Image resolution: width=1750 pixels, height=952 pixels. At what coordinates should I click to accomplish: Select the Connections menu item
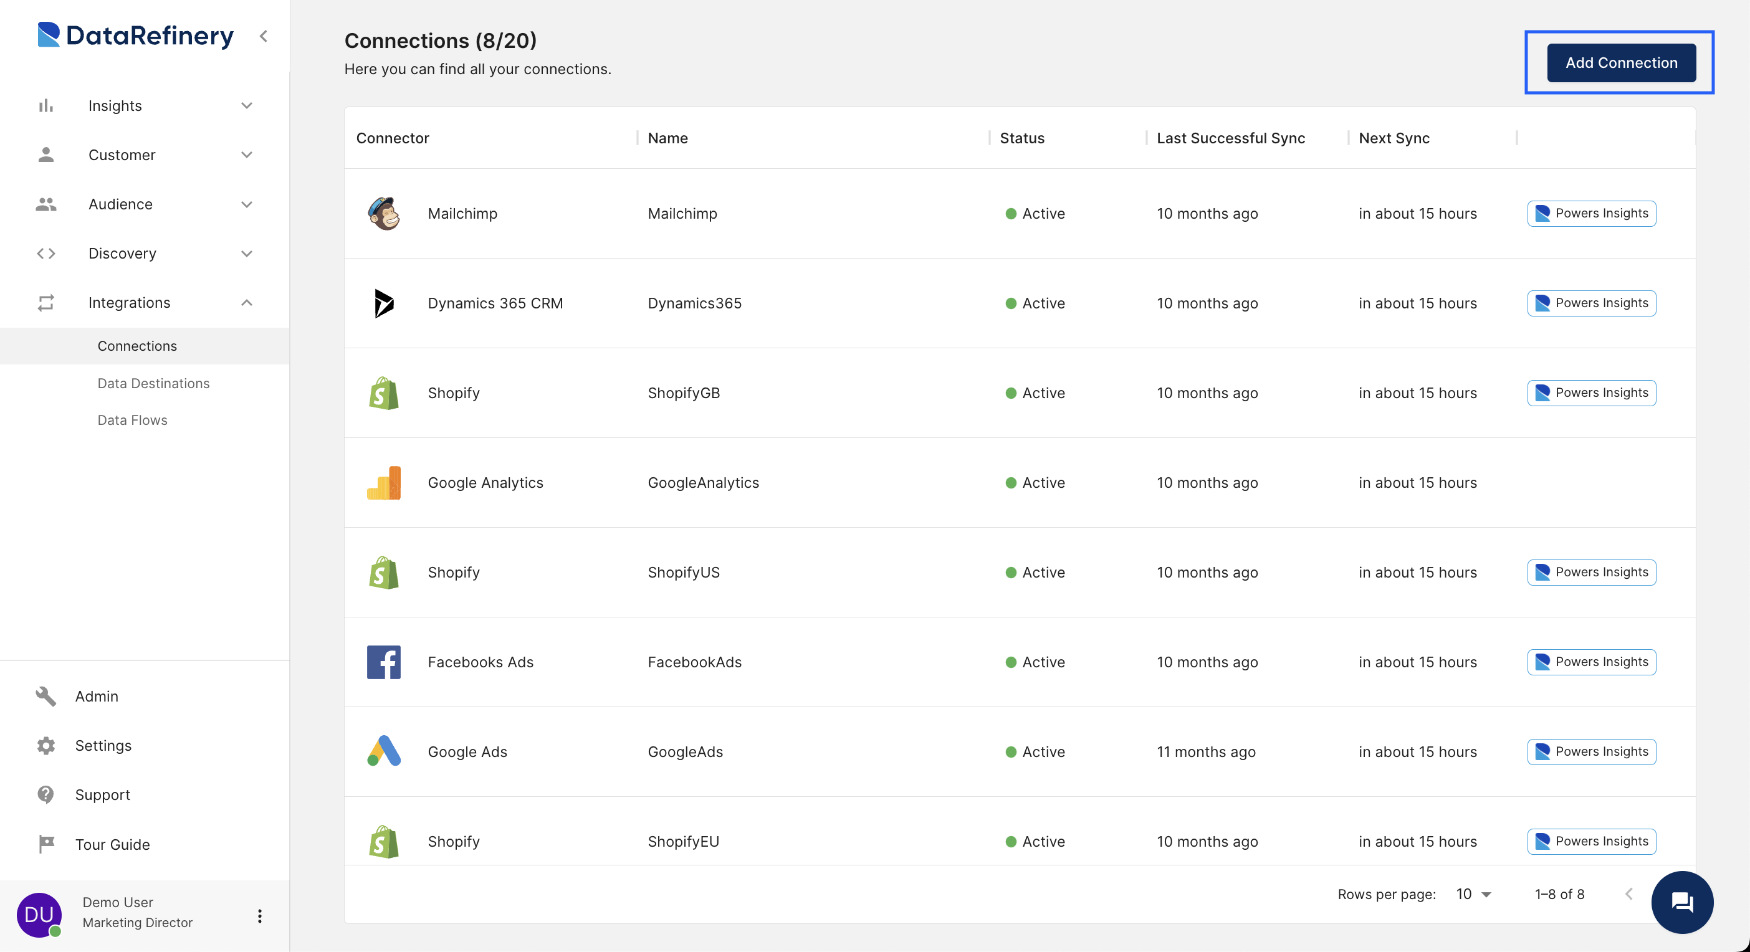(137, 345)
